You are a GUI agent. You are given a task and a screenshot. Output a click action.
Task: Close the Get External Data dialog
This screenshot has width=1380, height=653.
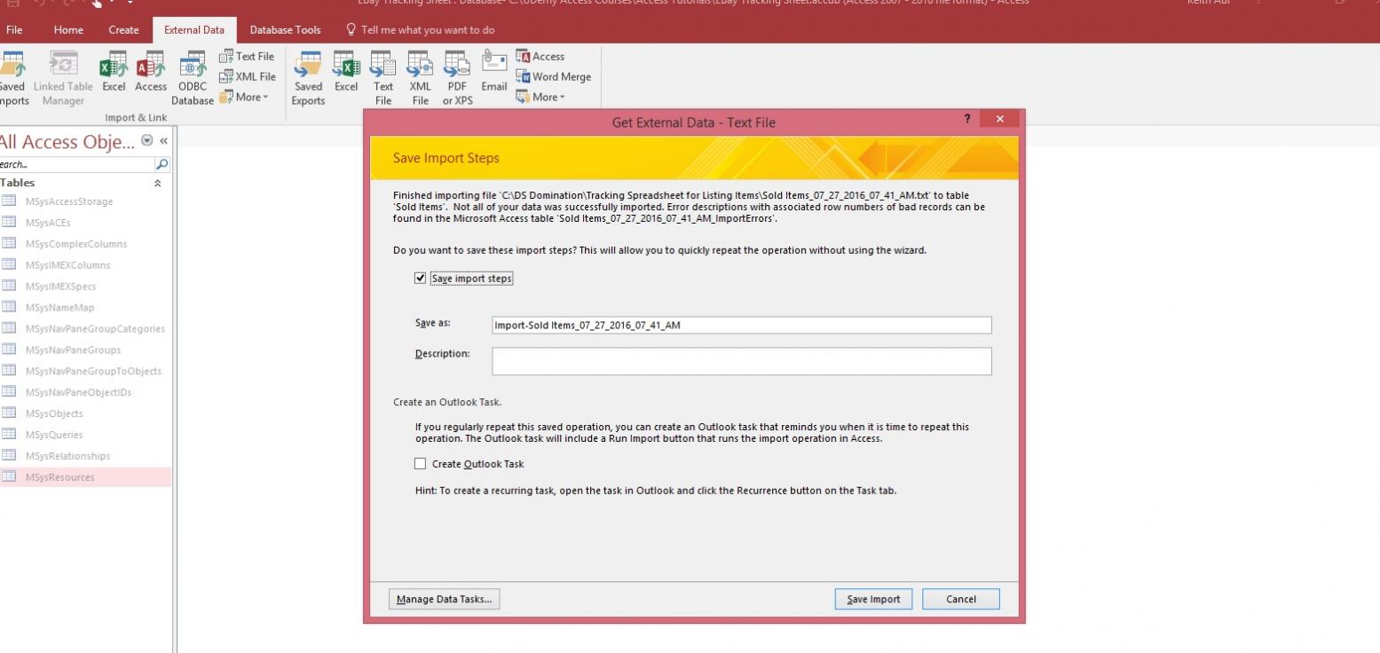coord(1000,119)
